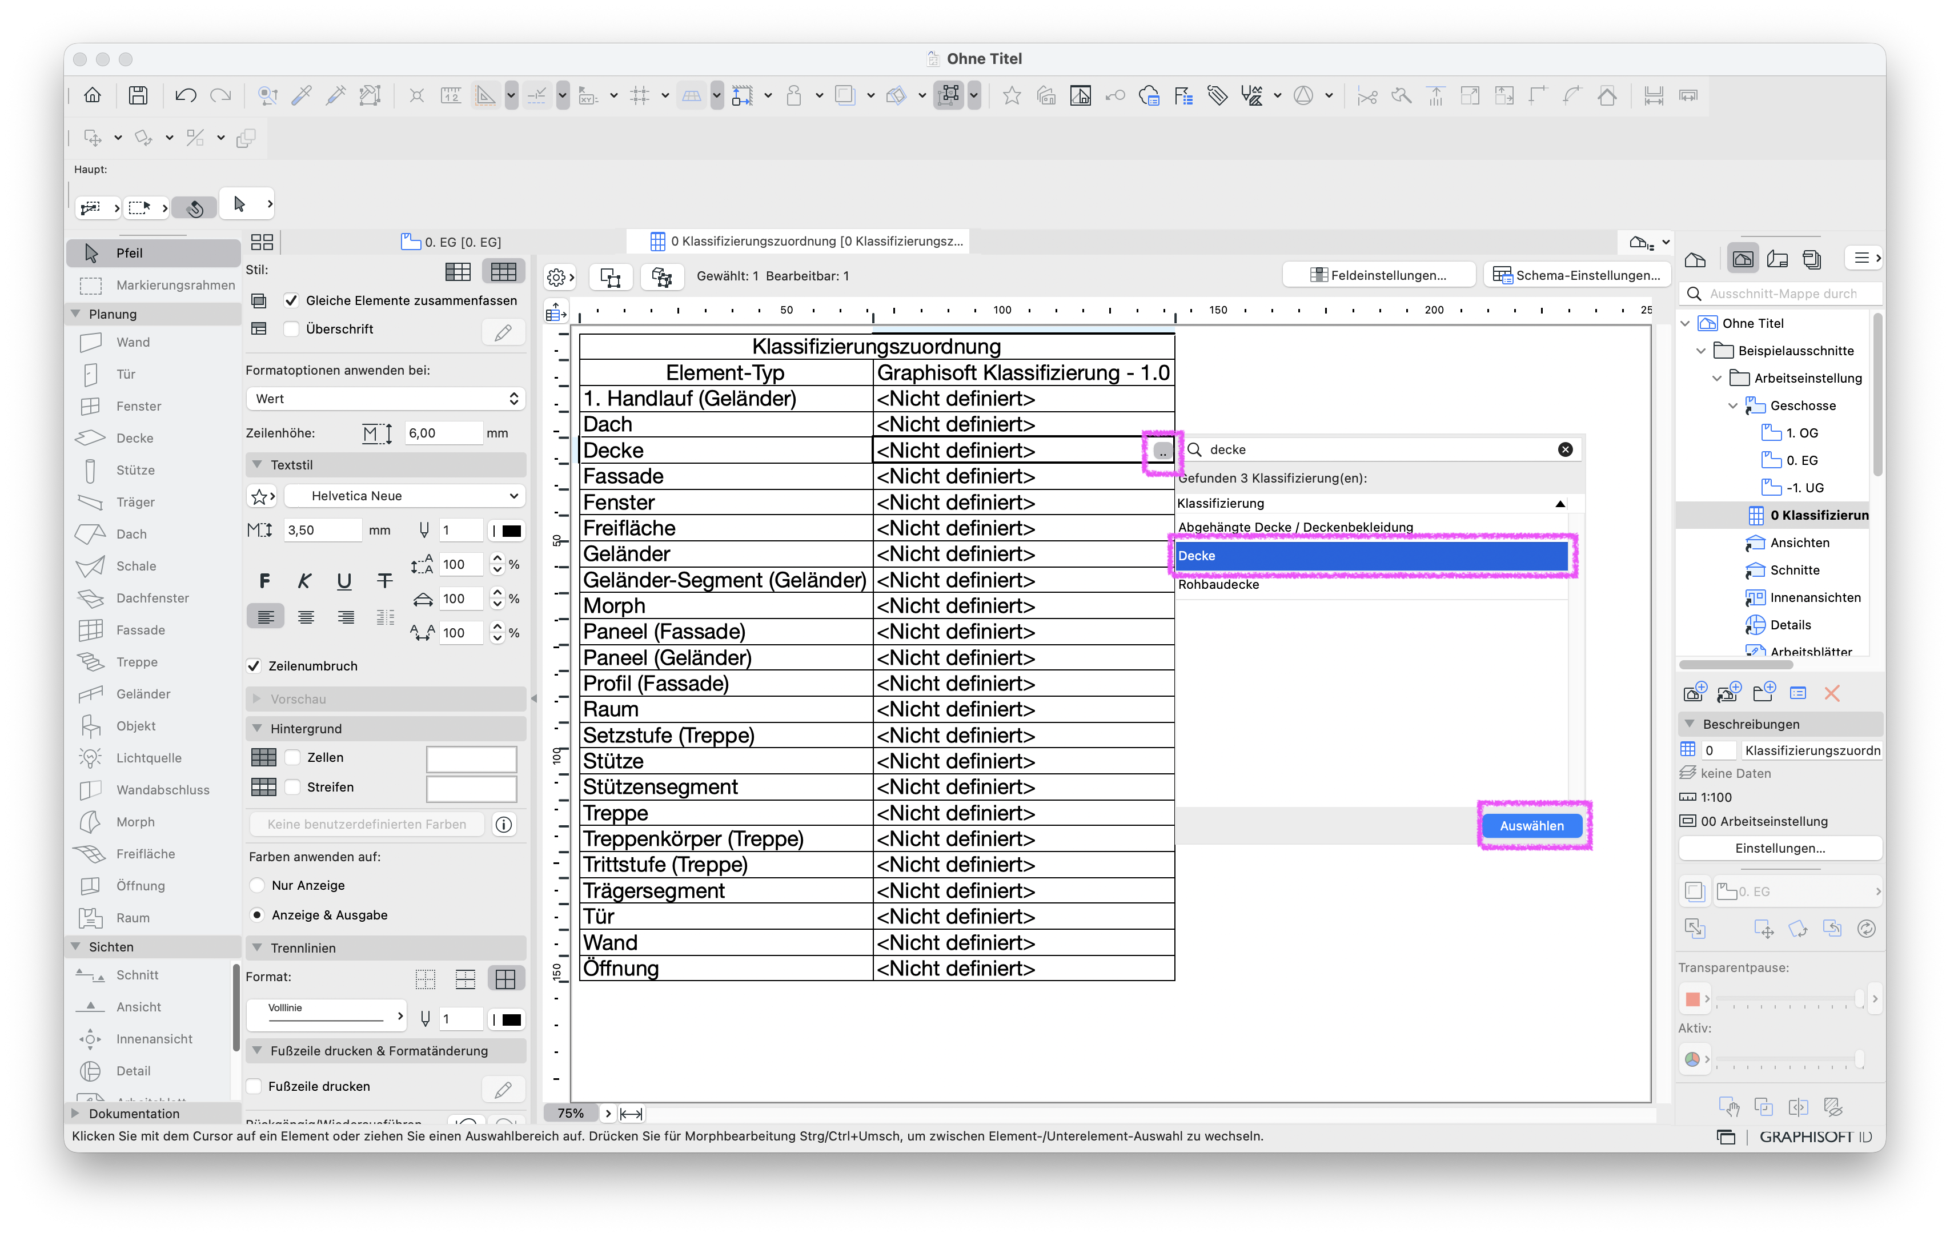
Task: Click the Home icon in toolbar
Action: coord(93,95)
